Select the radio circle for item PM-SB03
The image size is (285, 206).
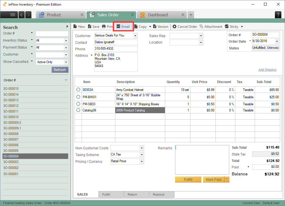[78, 104]
